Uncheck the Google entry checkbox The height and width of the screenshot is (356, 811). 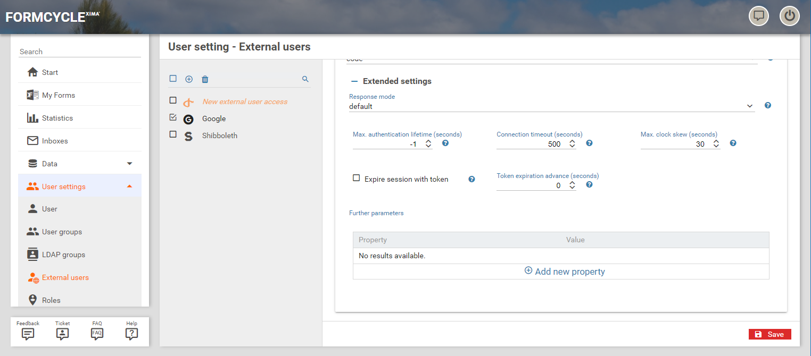(173, 117)
